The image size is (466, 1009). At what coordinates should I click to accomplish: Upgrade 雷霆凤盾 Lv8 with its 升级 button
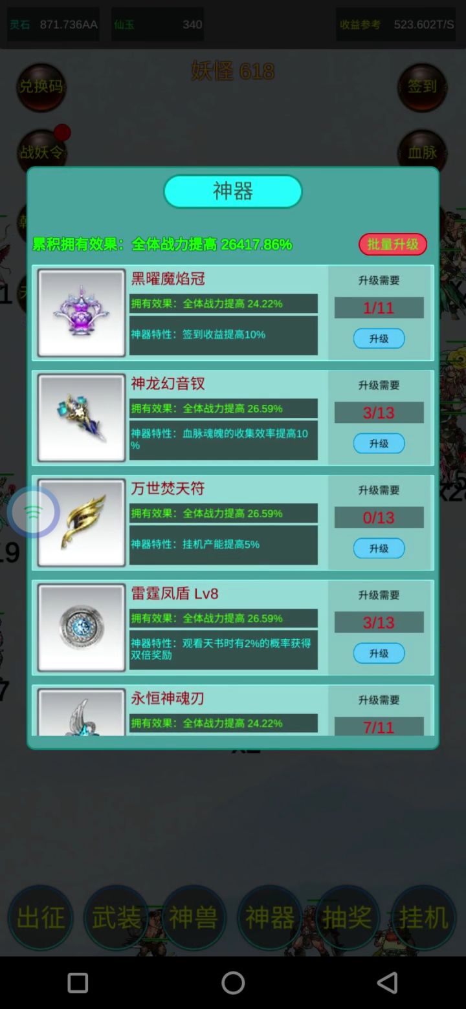pyautogui.click(x=379, y=653)
